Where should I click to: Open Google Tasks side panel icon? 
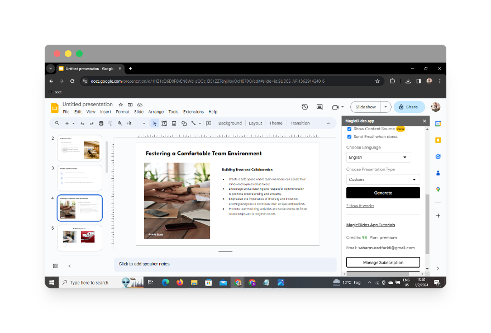(438, 156)
